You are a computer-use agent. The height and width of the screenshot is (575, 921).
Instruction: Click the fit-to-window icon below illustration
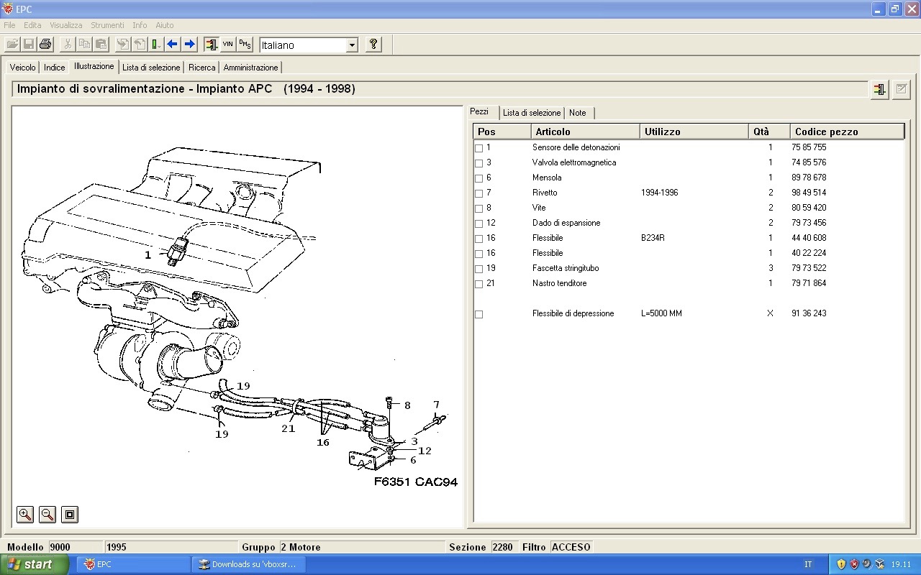tap(69, 514)
